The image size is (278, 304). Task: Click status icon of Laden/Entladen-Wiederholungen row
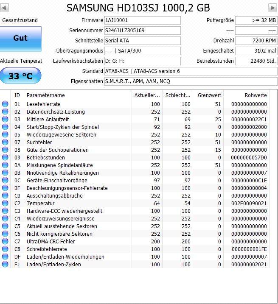[5, 257]
